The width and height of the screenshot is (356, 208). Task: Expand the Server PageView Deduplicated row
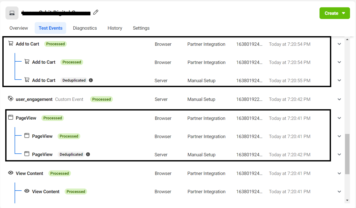coord(339,154)
